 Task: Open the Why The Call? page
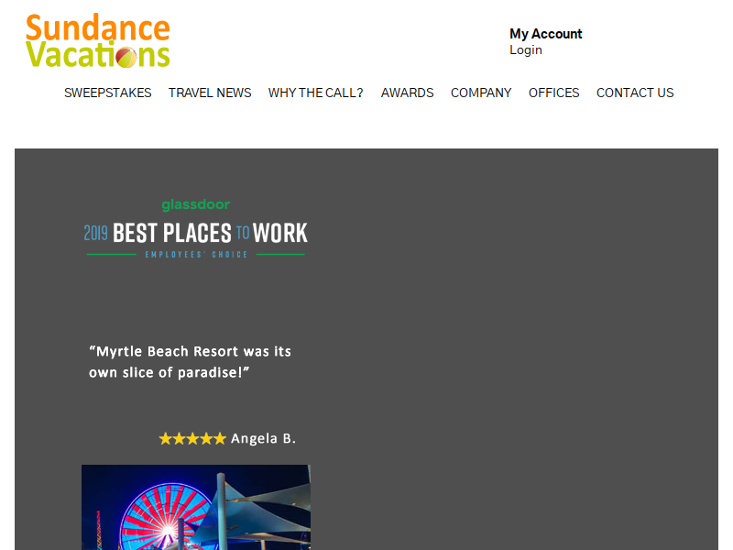point(315,93)
